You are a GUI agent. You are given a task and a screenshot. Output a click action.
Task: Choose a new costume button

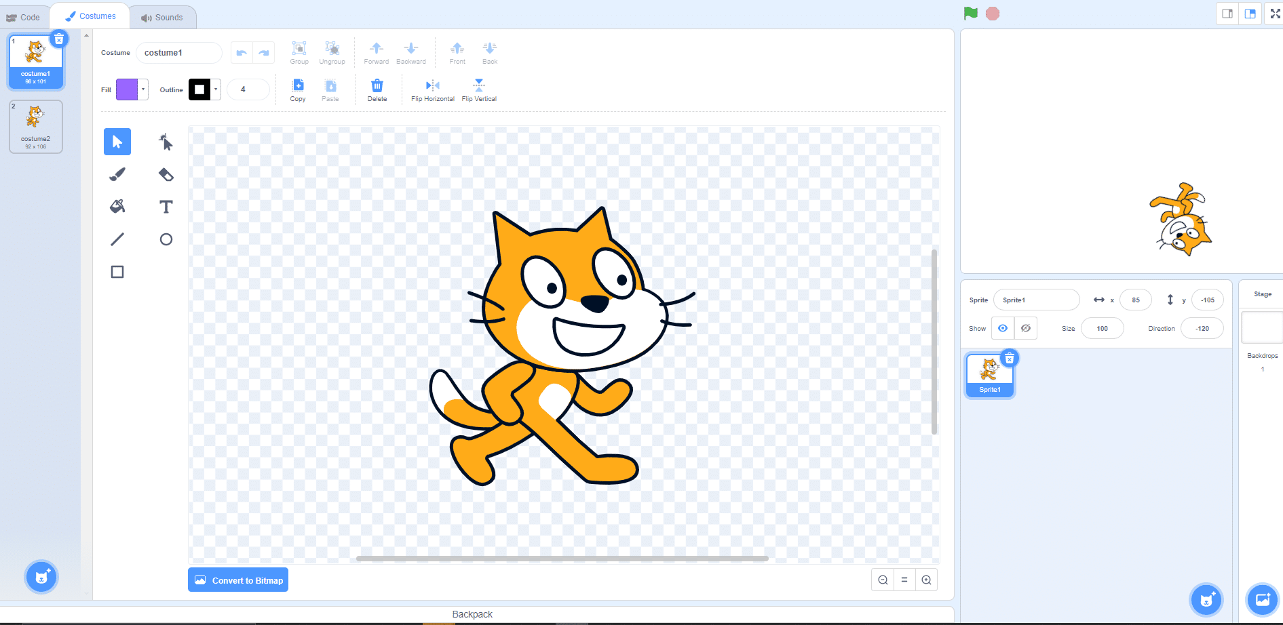tap(41, 577)
